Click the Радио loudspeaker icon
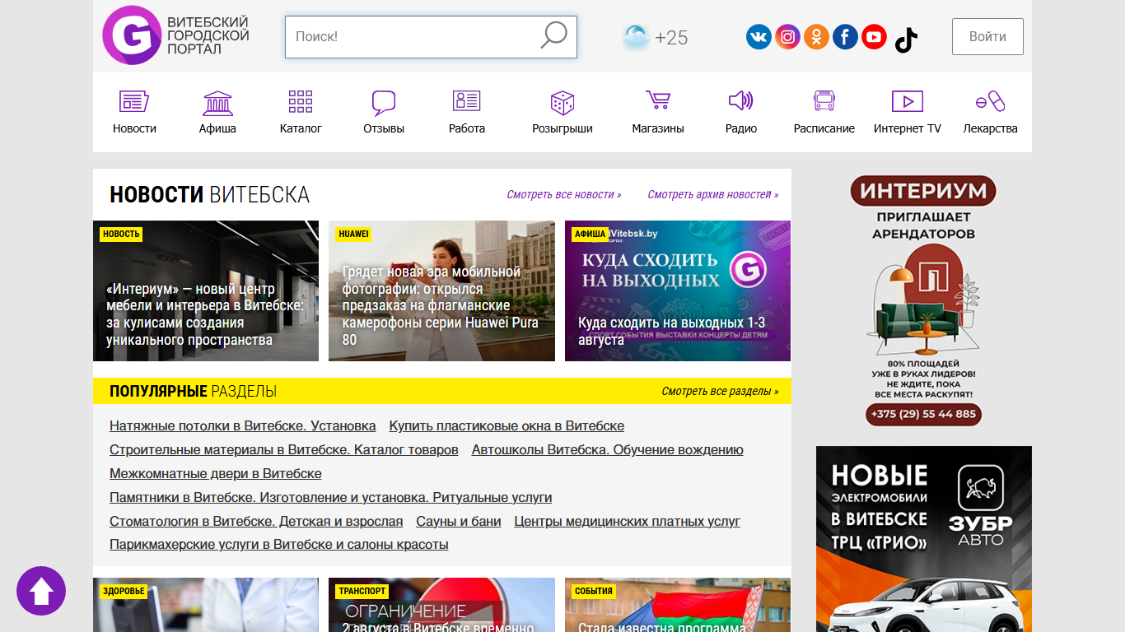 [x=741, y=100]
